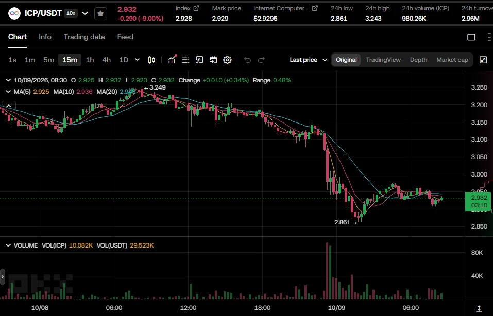This screenshot has height=316, width=493.
Task: Open the candlestick chart style selector
Action: tap(151, 60)
